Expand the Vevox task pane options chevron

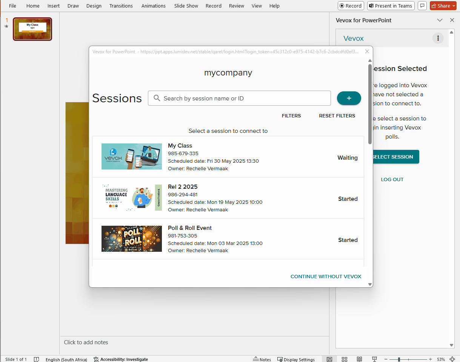[x=440, y=20]
